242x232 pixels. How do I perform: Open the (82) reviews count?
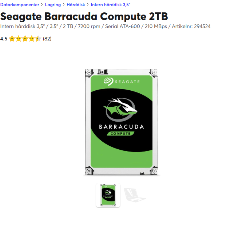coord(47,39)
